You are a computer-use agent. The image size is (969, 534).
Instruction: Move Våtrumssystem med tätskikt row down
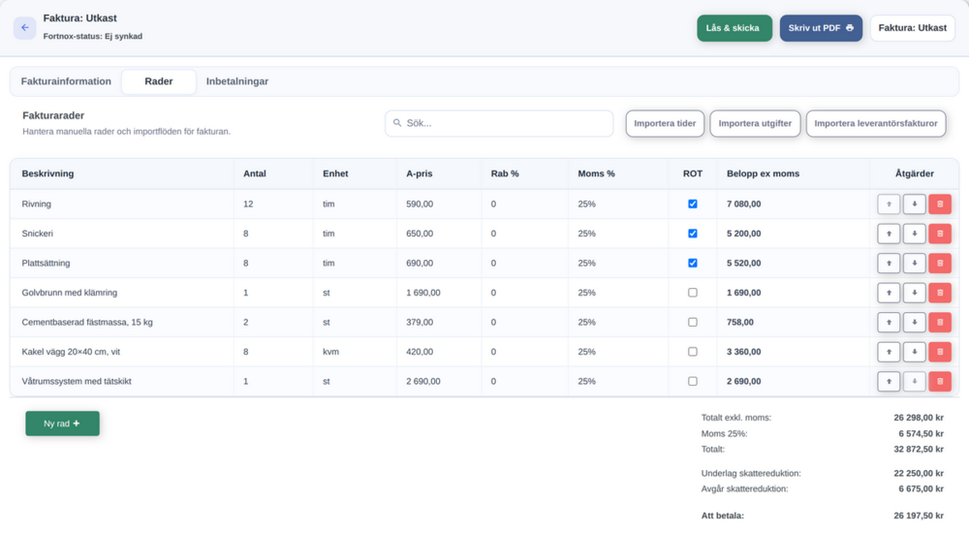coord(914,381)
